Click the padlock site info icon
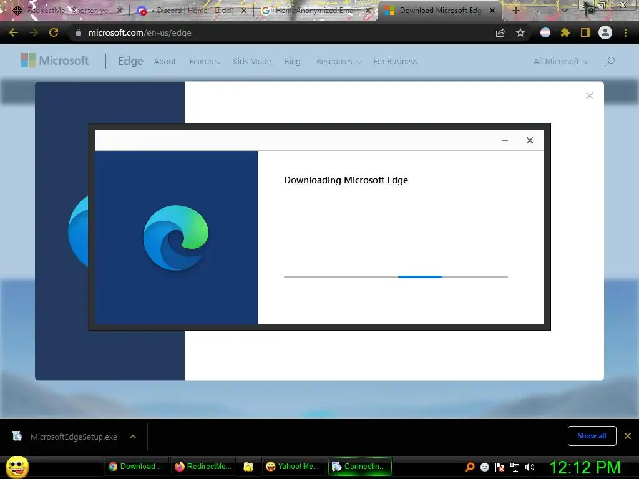 coord(79,32)
